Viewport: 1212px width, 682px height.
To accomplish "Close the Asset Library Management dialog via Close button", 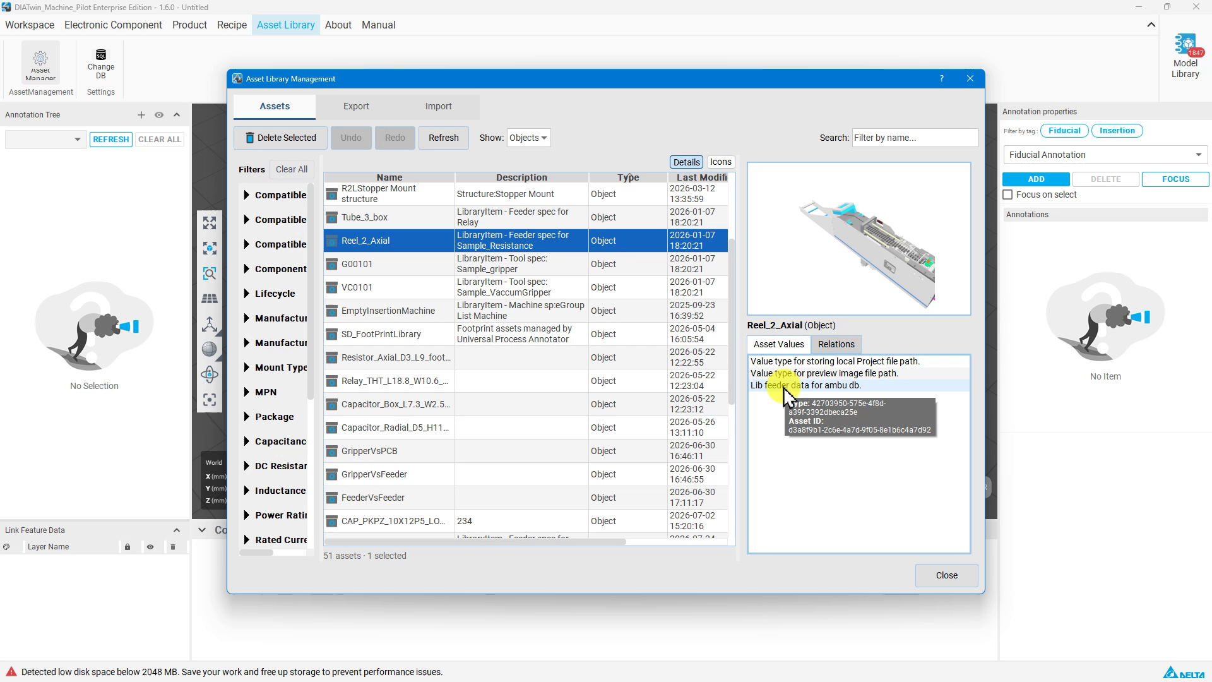I will 946,575.
